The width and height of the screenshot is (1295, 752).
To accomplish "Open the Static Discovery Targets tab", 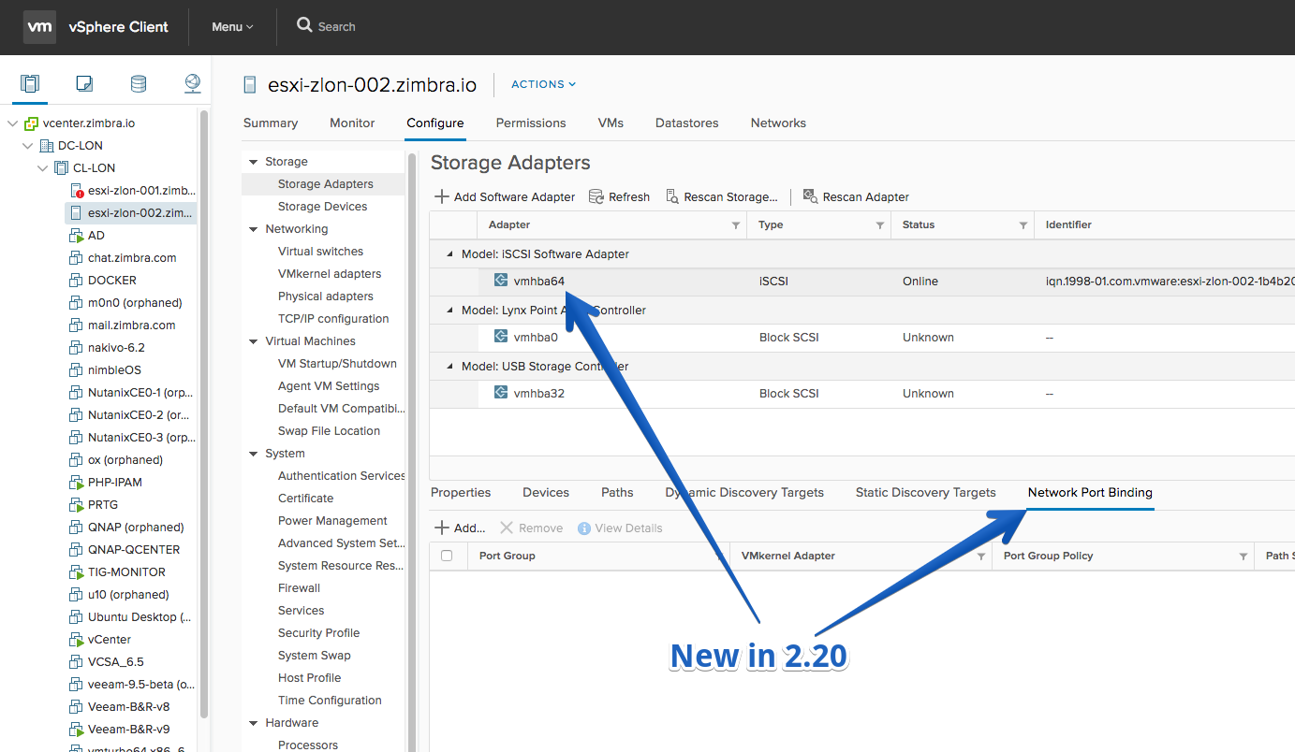I will click(x=926, y=492).
